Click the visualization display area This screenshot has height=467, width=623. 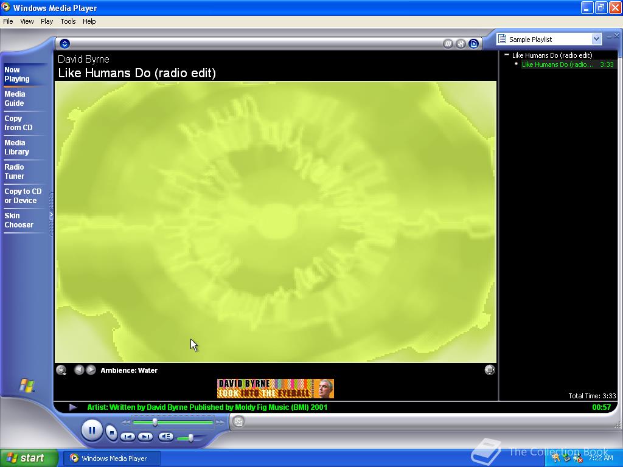(276, 221)
